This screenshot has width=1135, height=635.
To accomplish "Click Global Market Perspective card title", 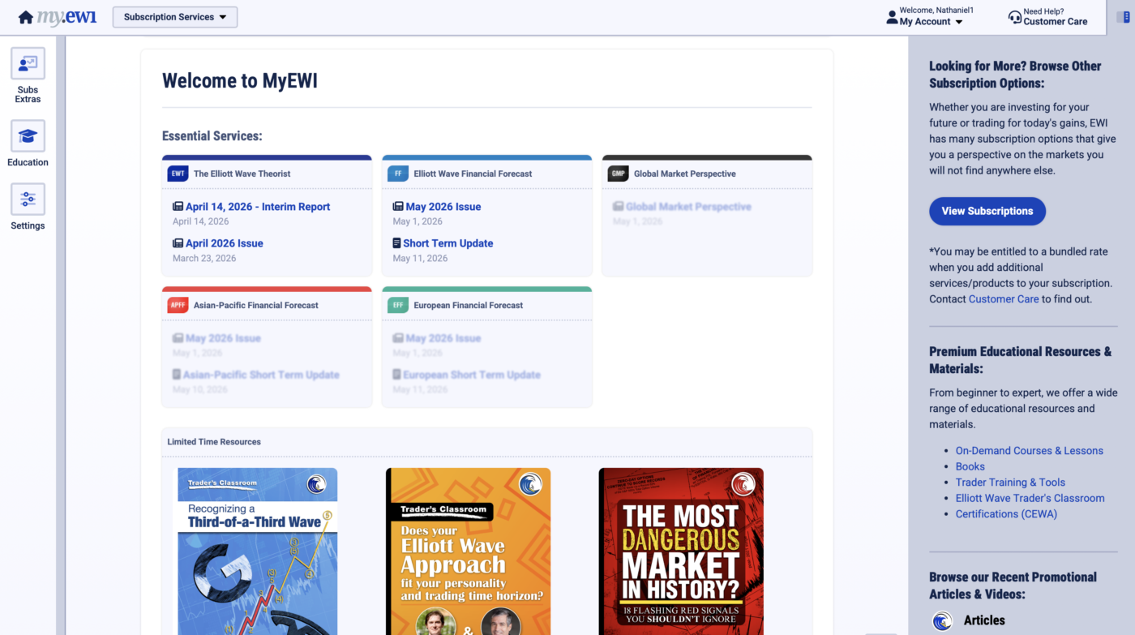I will pos(685,174).
